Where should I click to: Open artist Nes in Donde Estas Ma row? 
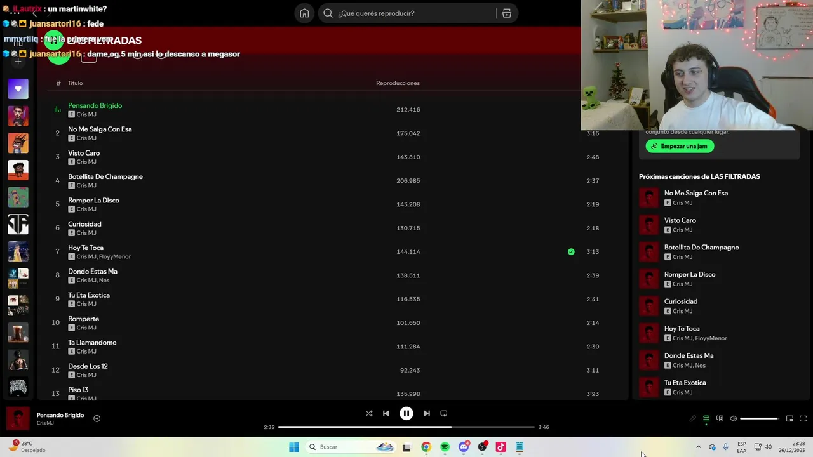click(x=104, y=281)
